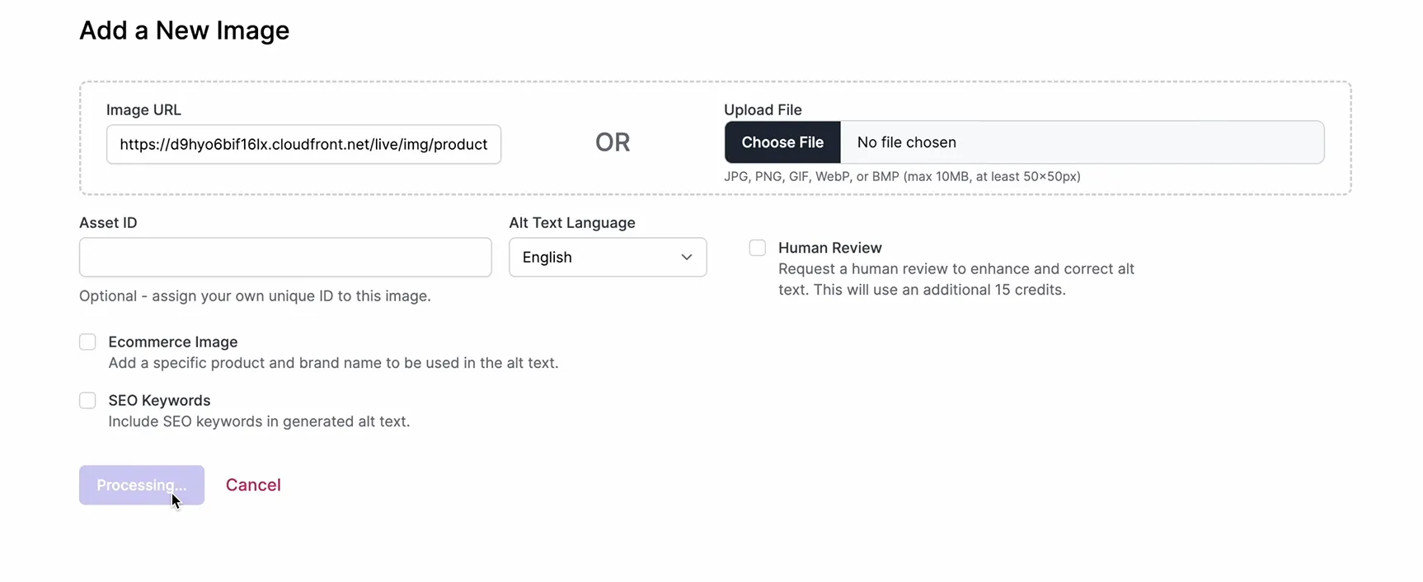
Task: Open the Alt Text Language dropdown
Action: 607,257
